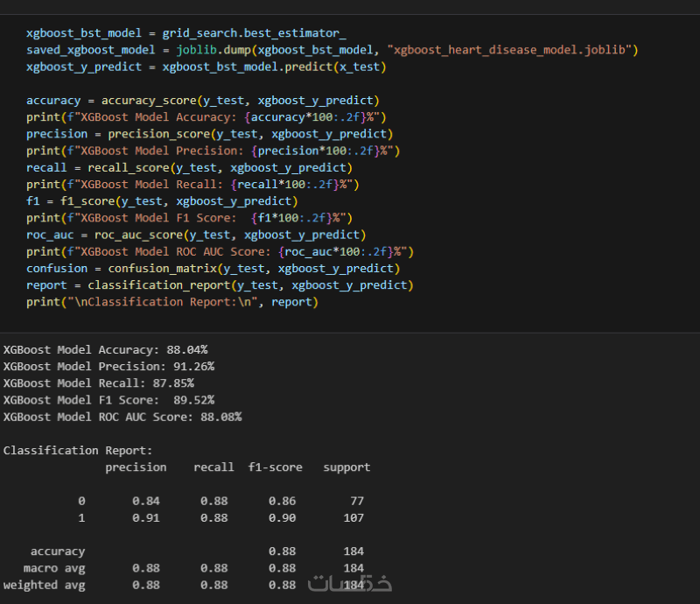Click the Classification Report heading in output
The height and width of the screenshot is (604, 700).
click(x=78, y=450)
